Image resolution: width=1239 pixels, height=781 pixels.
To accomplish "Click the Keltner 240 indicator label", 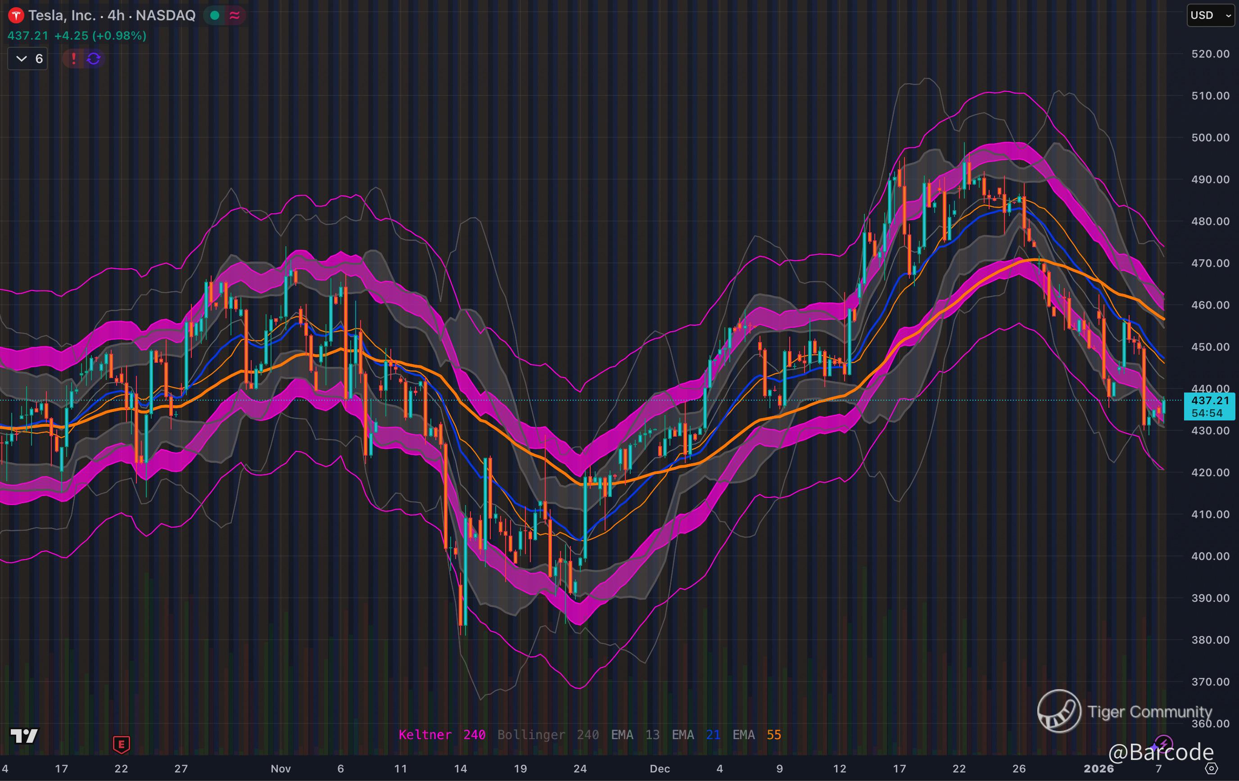I will coord(442,735).
